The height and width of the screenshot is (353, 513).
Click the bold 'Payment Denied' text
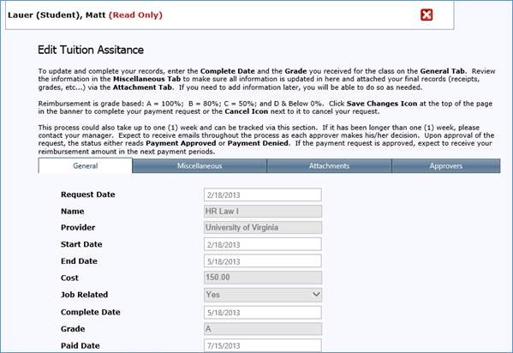pyautogui.click(x=258, y=143)
